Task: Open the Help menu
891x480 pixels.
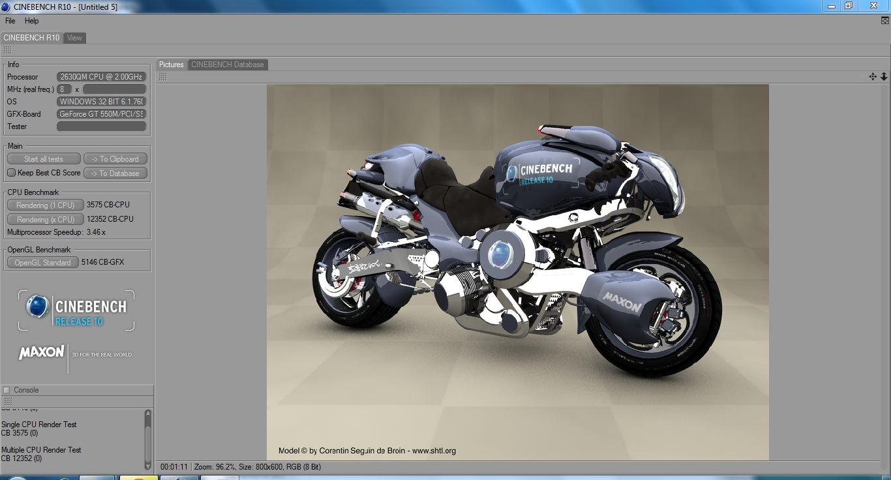Action: [x=31, y=21]
